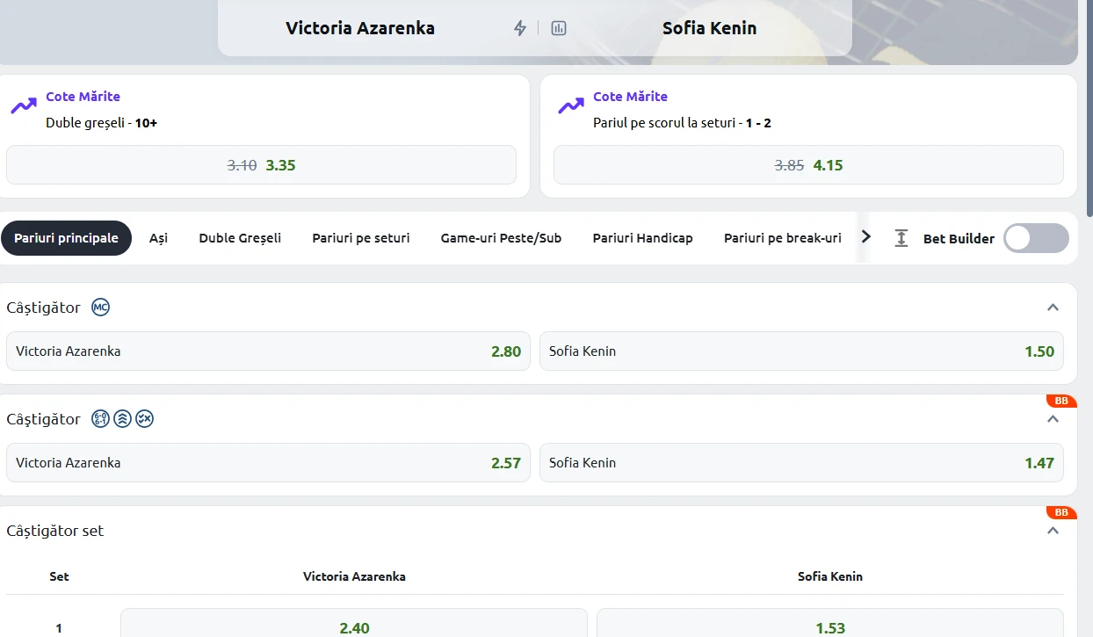Open Game-uri Peste/Sub tab
This screenshot has width=1093, height=637.
501,238
